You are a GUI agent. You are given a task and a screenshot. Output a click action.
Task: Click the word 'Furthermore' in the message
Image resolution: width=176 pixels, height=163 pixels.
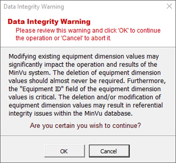[146, 81]
